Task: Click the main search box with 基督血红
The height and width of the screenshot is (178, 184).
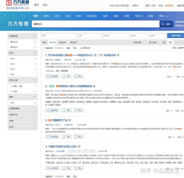Action: click(x=96, y=24)
